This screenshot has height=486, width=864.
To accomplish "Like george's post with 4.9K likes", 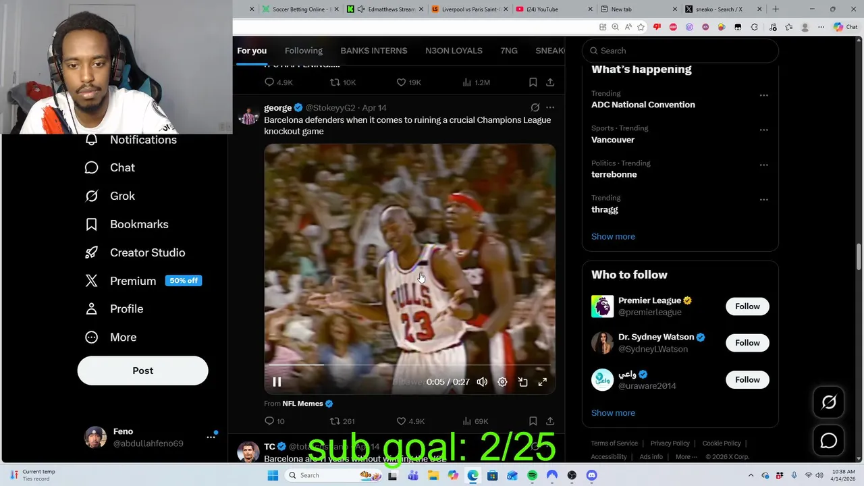I will tap(410, 421).
